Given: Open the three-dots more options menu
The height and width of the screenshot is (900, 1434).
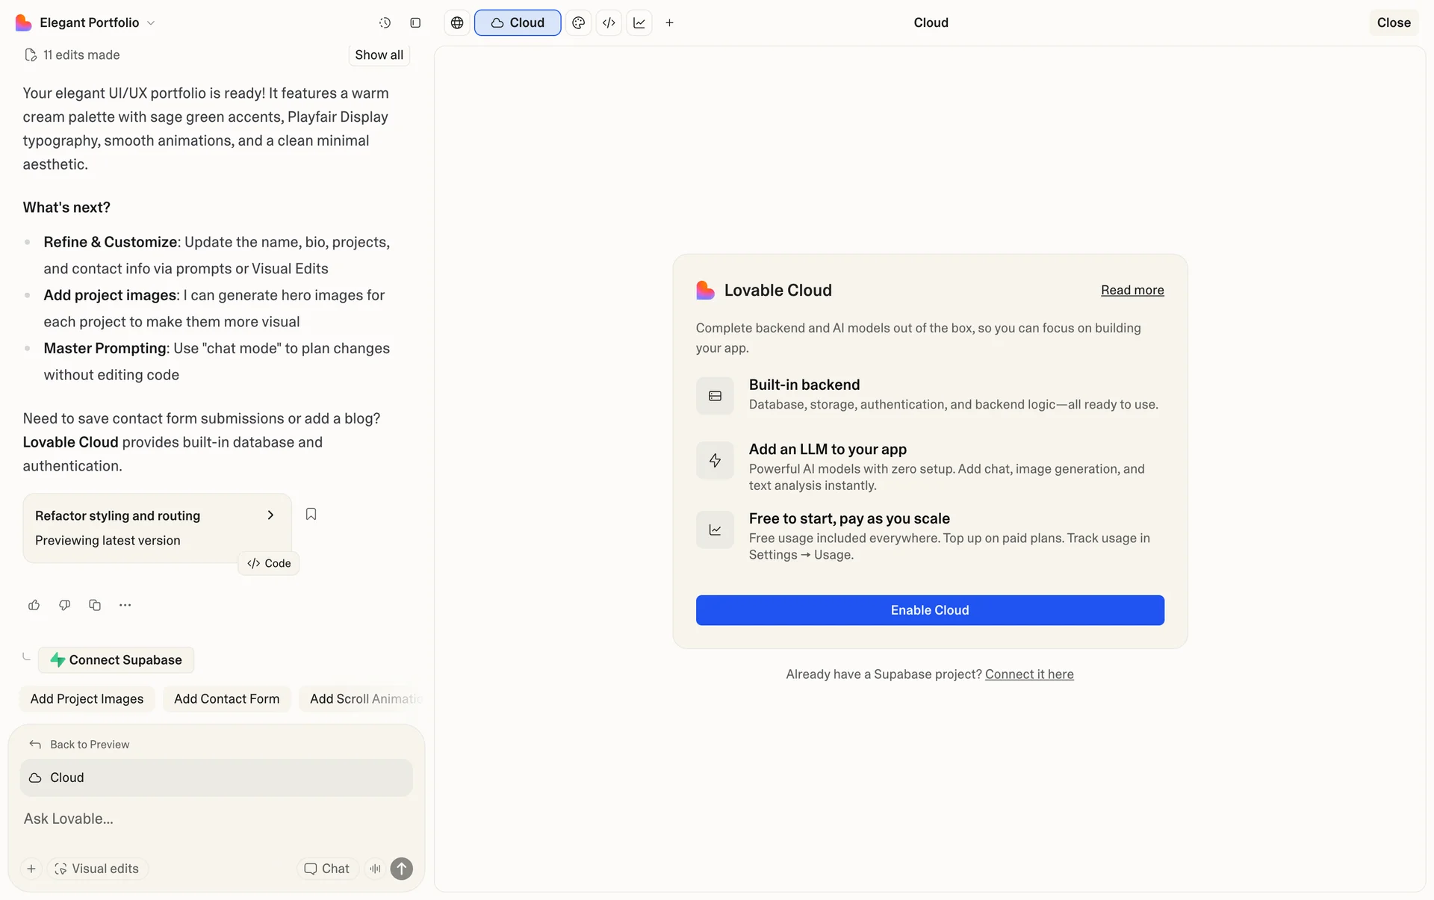Looking at the screenshot, I should (125, 605).
